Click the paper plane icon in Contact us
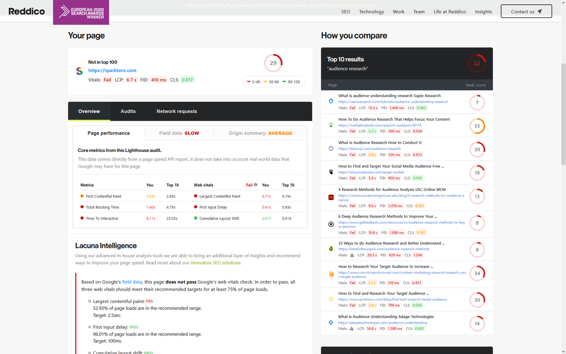The width and height of the screenshot is (566, 354). click(x=540, y=11)
